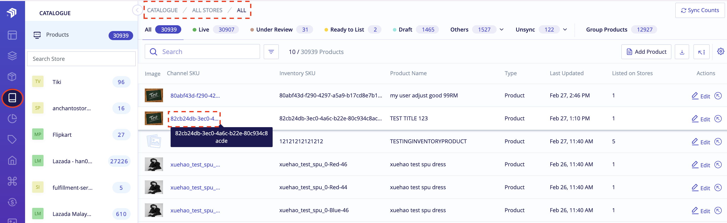Screen dimensions: 727x223
Task: Click the product Search field
Action: point(202,52)
